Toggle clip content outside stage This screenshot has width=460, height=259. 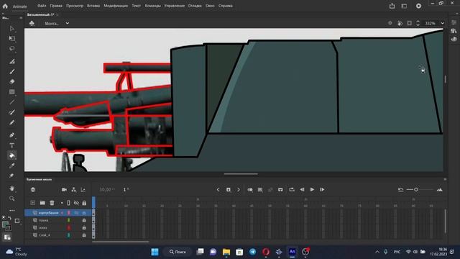click(x=409, y=23)
